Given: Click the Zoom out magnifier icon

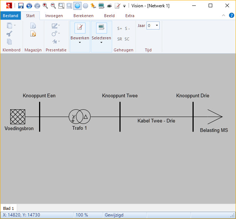Looking at the screenshot, I should point(53,6).
